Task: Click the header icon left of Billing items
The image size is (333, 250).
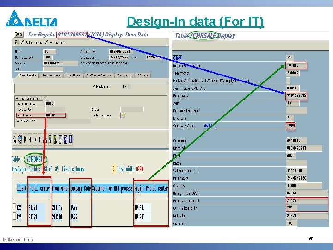Action: click(17, 42)
